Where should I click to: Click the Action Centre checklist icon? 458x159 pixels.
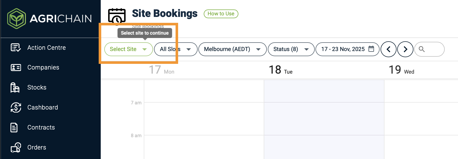[16, 47]
